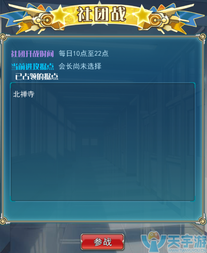Screen dimensions: 207x253
Task: Click the 社团战 title banner
Action: click(102, 14)
